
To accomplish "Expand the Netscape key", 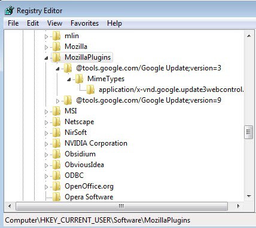I will coord(47,122).
